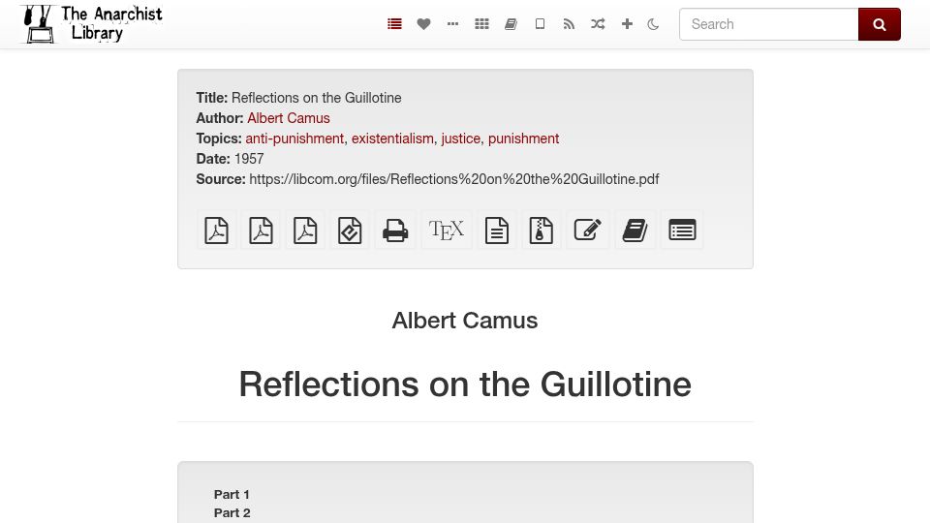The width and height of the screenshot is (930, 523).
Task: Click the libcom.org source URL text
Action: [x=453, y=179]
